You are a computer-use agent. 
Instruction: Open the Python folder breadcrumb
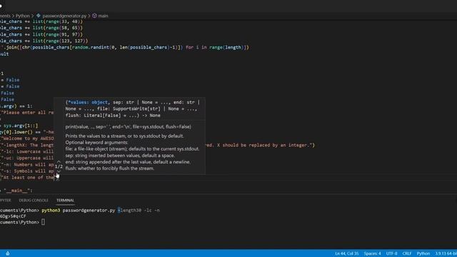point(23,16)
